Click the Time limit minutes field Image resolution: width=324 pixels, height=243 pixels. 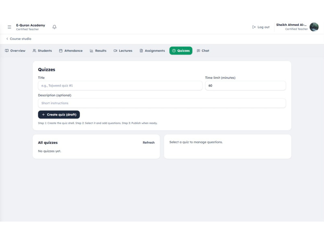(246, 86)
